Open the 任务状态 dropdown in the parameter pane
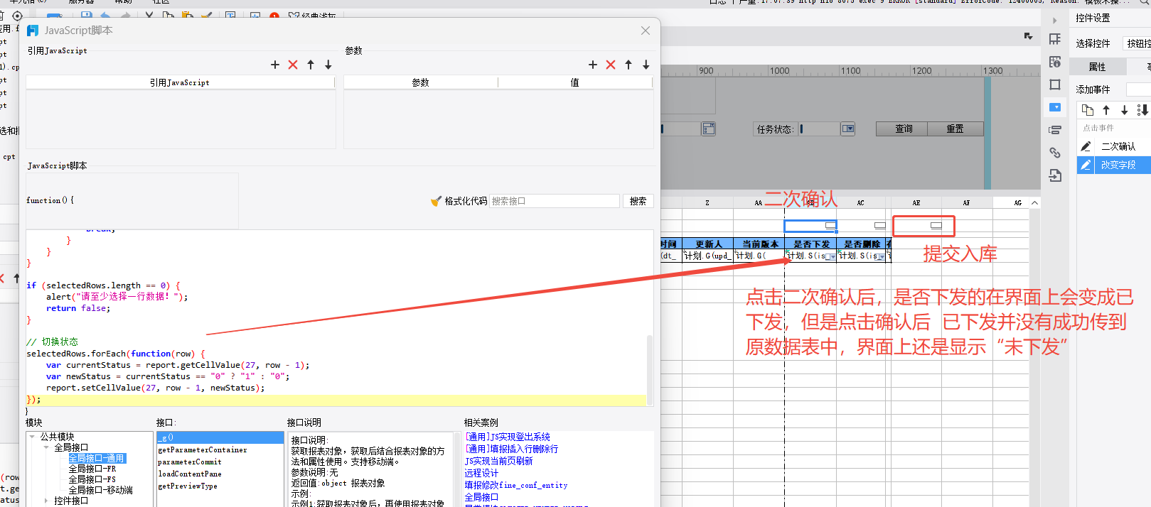The height and width of the screenshot is (507, 1151). (847, 129)
